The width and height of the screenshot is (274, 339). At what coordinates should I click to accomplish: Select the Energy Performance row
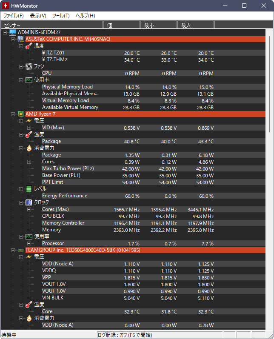tap(153, 196)
